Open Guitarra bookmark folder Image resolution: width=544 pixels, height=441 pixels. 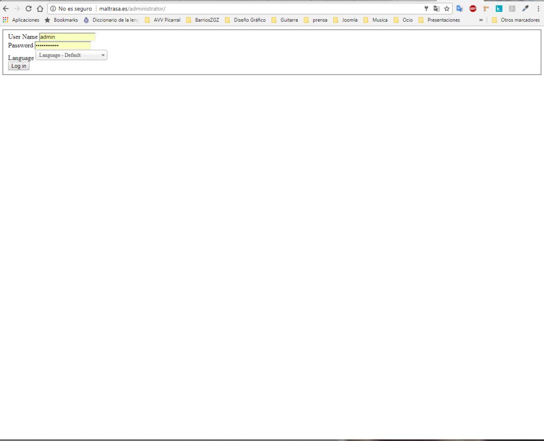click(x=285, y=20)
